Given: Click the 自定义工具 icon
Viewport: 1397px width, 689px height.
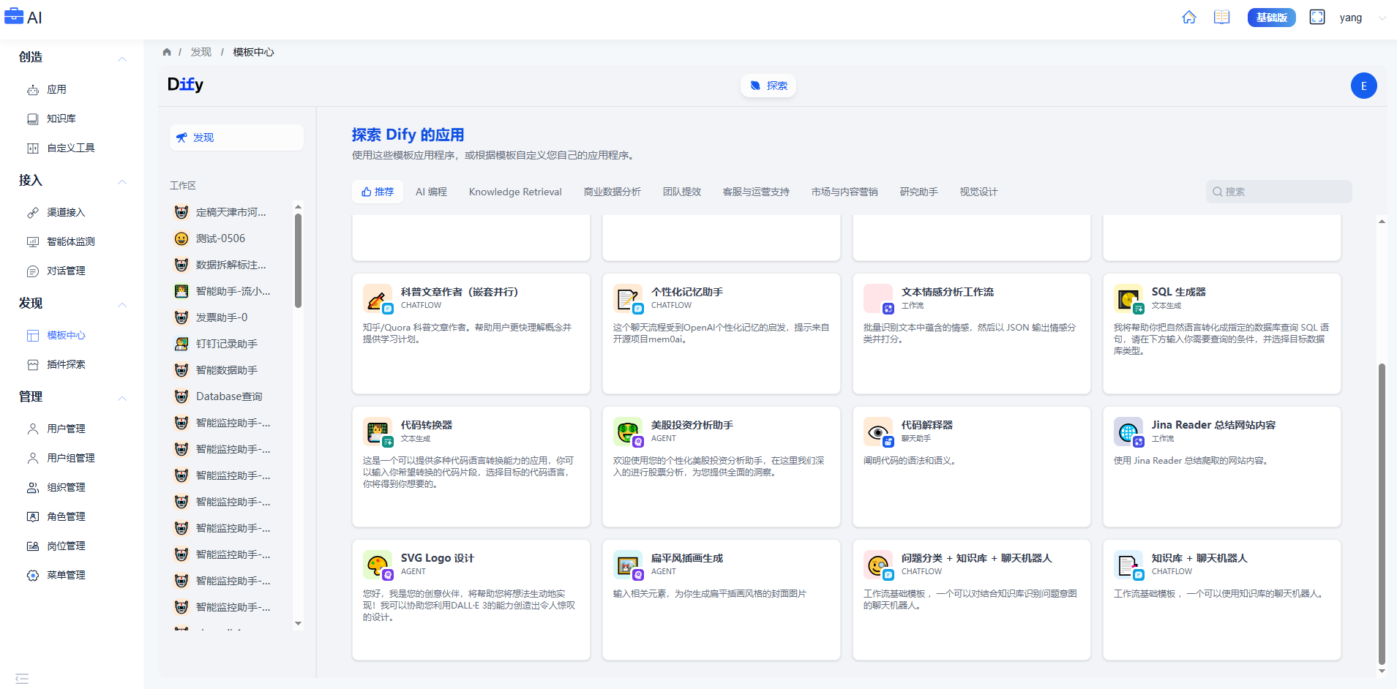Looking at the screenshot, I should click(x=33, y=148).
